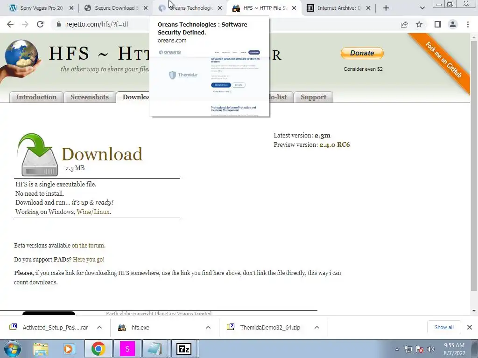
Task: Click the Action Center flag tray icon
Action: pyautogui.click(x=420, y=349)
